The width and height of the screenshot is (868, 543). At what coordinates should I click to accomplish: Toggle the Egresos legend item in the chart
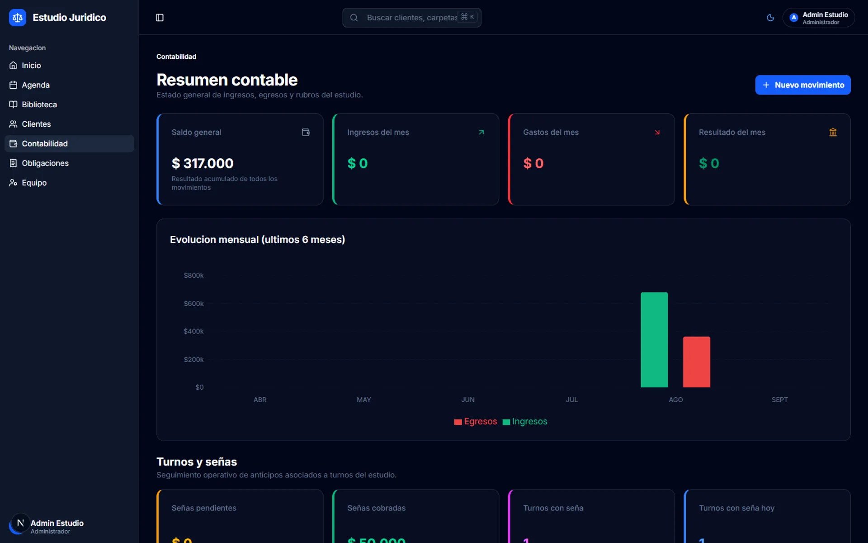[476, 421]
